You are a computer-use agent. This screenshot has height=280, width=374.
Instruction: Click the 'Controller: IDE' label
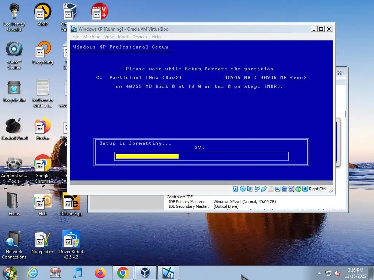pos(180,197)
